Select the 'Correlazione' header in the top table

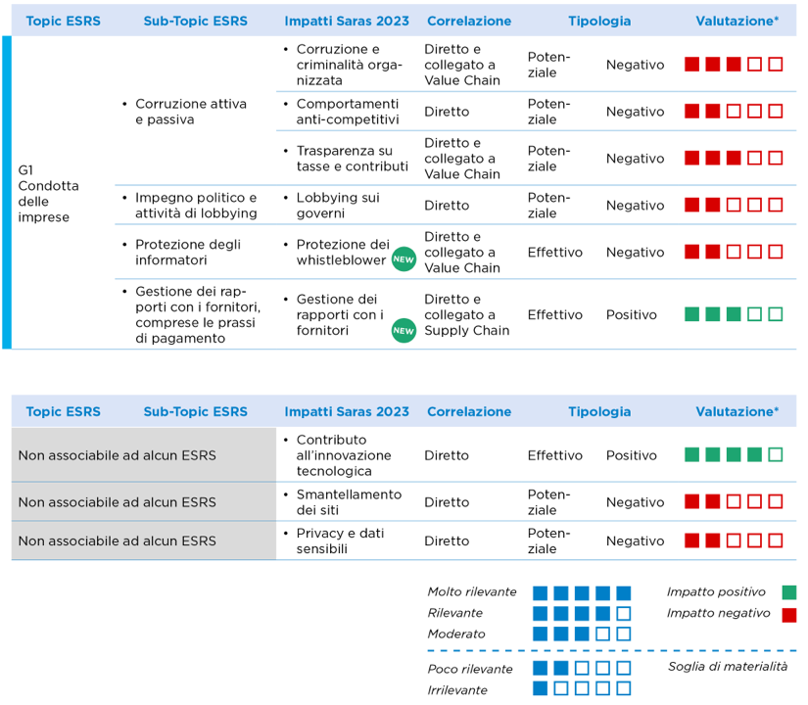coord(469,22)
